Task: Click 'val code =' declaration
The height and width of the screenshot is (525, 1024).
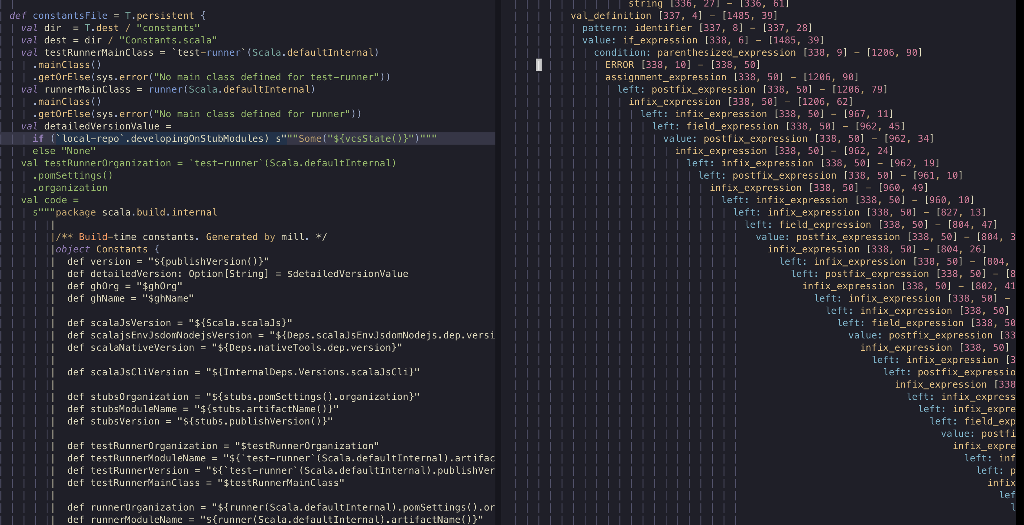Action: (50, 200)
